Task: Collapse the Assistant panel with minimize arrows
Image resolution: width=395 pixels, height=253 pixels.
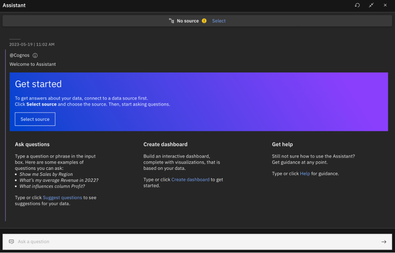Action: click(371, 5)
